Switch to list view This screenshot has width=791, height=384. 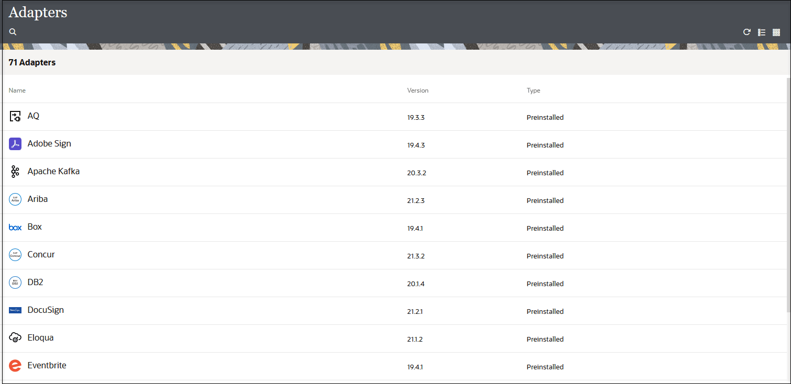point(762,32)
